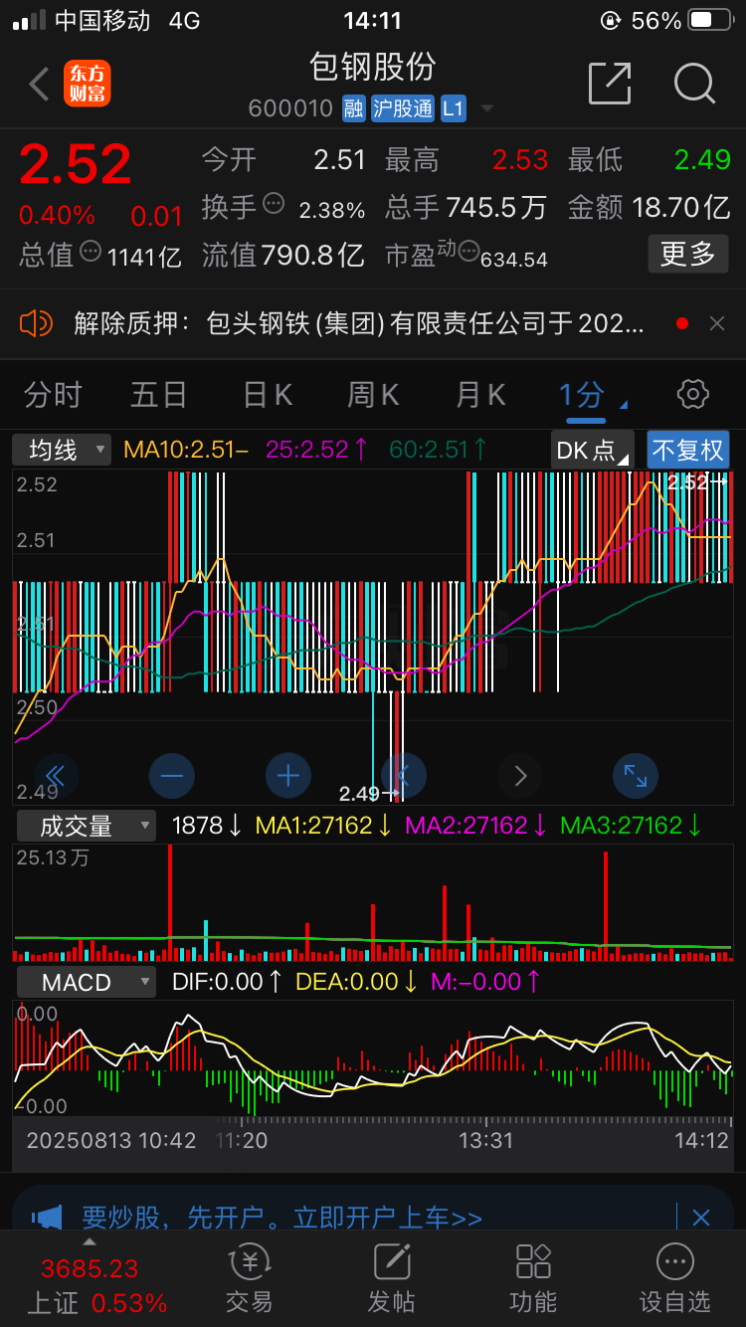
Task: Move chart to next candle arrow
Action: pyautogui.click(x=519, y=775)
